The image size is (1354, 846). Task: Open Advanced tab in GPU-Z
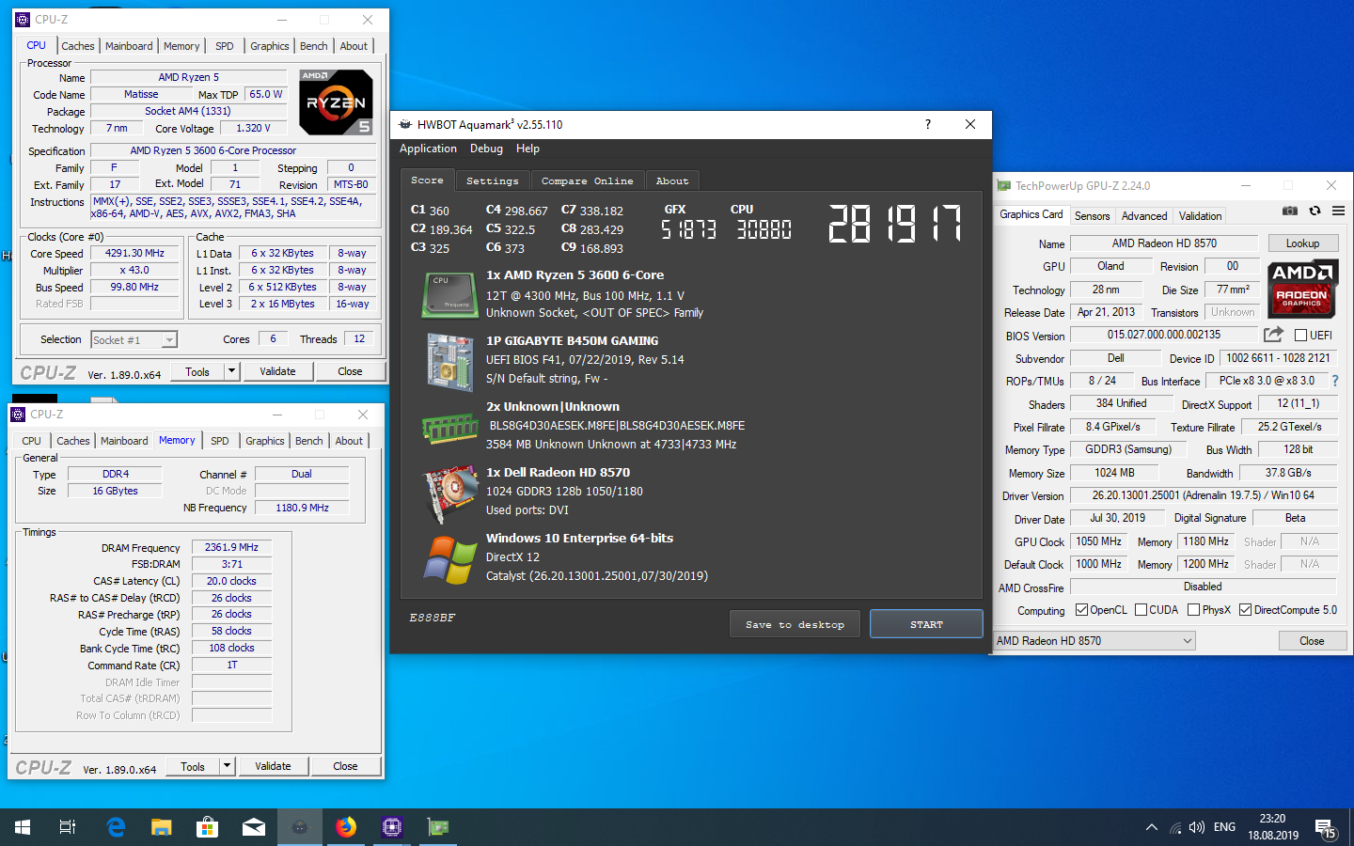click(x=1144, y=216)
